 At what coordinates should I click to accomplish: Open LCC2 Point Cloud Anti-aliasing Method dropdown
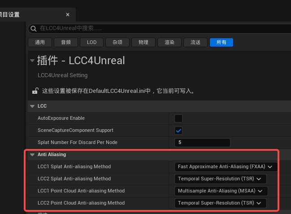coord(221,203)
